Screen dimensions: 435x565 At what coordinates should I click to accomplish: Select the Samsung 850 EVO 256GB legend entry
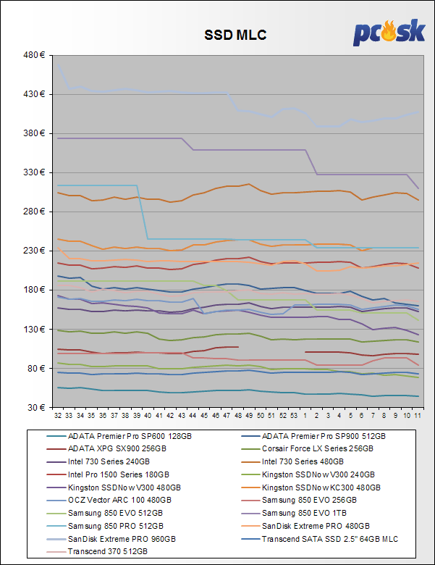point(299,500)
